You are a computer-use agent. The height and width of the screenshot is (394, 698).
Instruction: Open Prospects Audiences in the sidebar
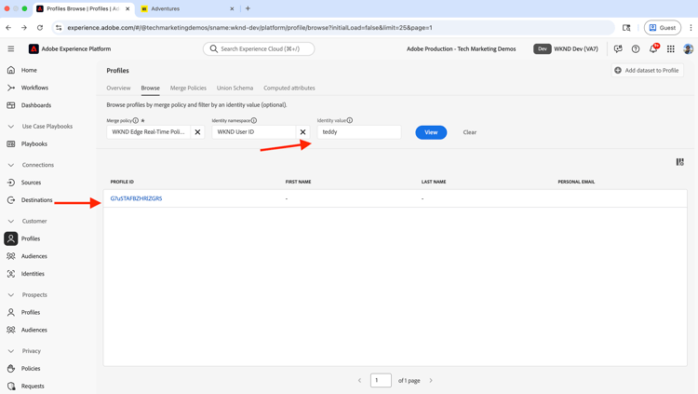[34, 330]
